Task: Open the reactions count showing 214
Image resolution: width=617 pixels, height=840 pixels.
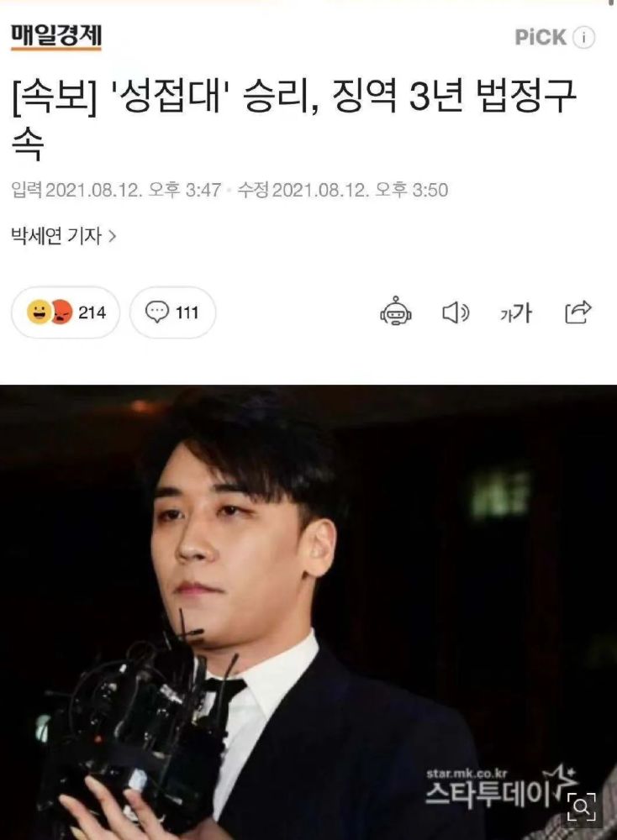Action: coord(66,312)
